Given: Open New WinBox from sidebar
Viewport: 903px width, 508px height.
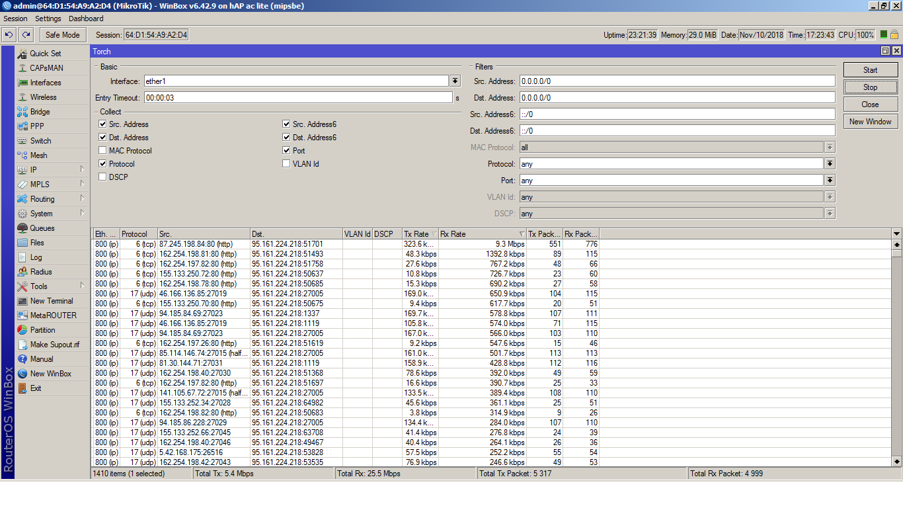Looking at the screenshot, I should [x=50, y=374].
